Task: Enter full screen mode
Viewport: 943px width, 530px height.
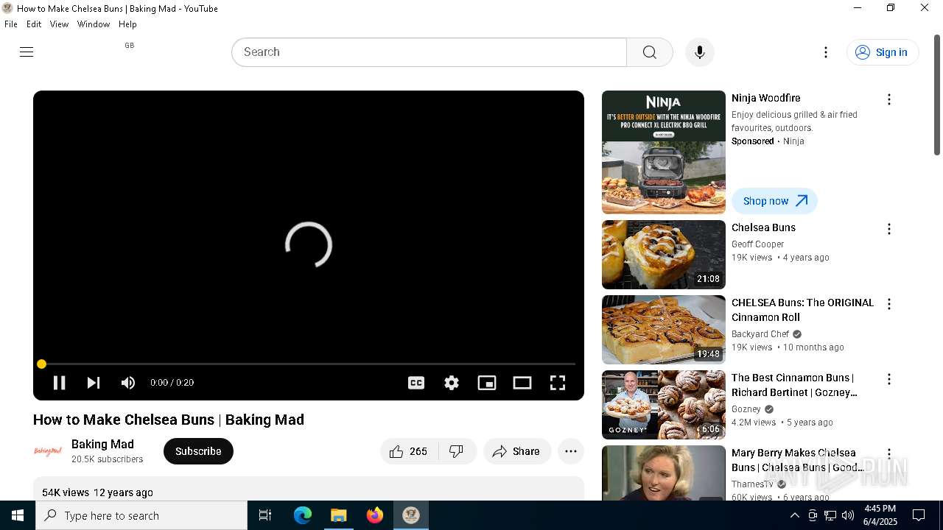Action: pos(558,383)
